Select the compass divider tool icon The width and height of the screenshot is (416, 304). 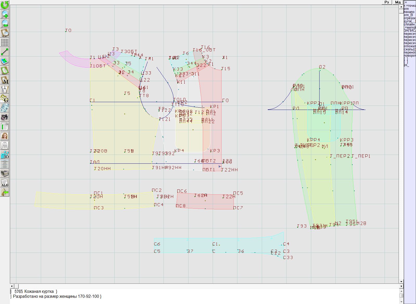pyautogui.click(x=5, y=89)
